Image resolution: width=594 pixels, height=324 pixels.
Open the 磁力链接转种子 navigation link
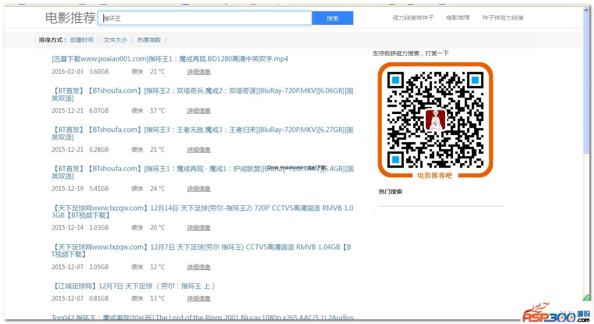[413, 18]
